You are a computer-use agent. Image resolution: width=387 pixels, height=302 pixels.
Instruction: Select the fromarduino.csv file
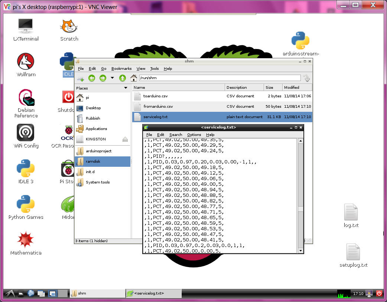pos(158,107)
